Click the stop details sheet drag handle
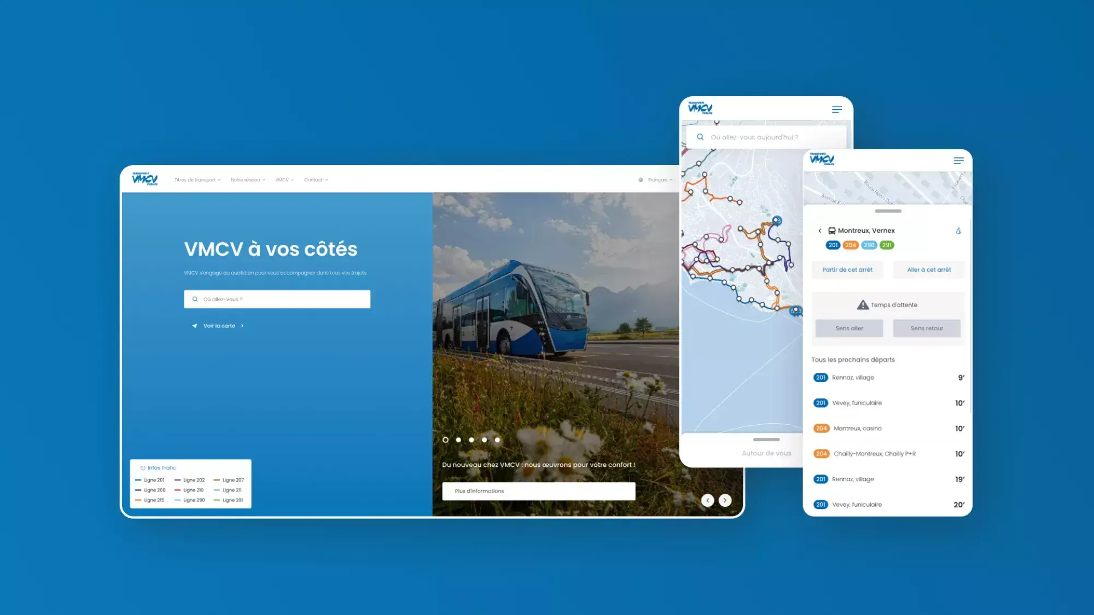 pos(888,211)
